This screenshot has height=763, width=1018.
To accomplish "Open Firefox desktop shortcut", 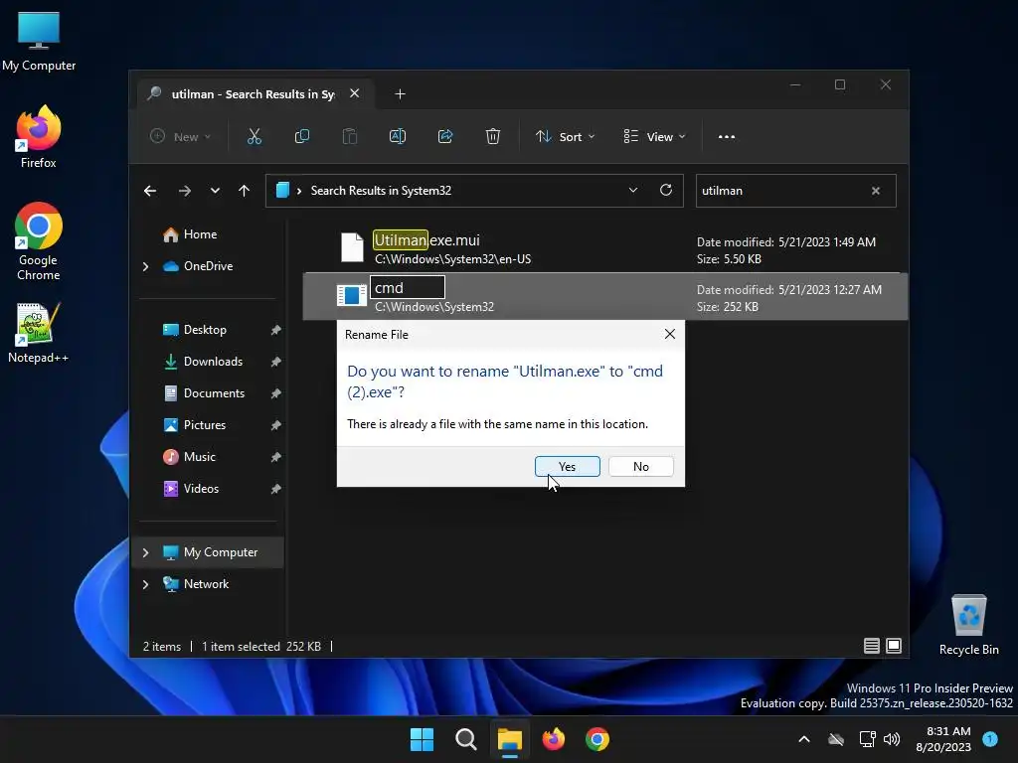I will pos(39,137).
